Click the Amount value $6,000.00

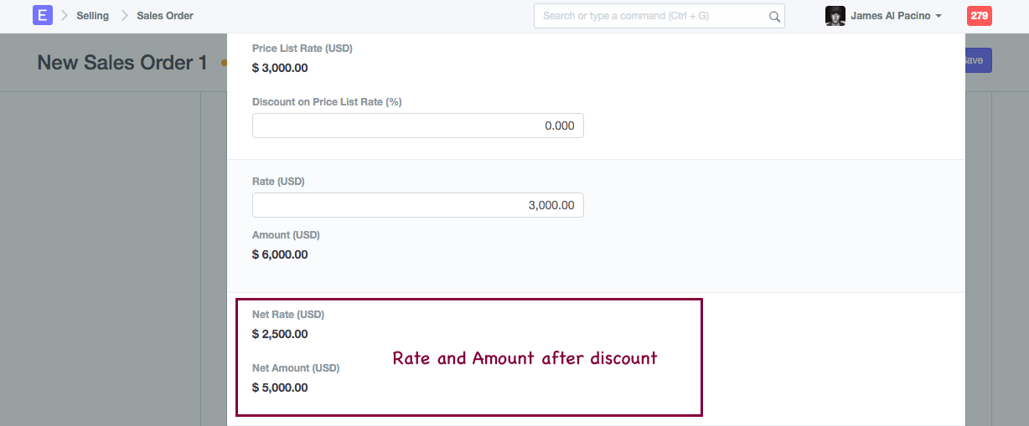coord(280,254)
